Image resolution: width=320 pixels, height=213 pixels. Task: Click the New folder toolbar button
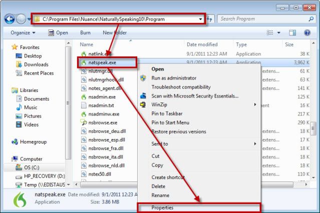[115, 32]
